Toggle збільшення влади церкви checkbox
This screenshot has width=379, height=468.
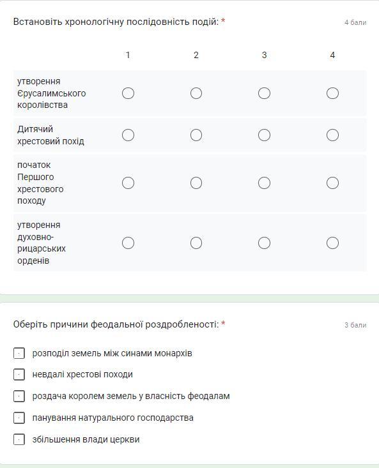(x=19, y=439)
